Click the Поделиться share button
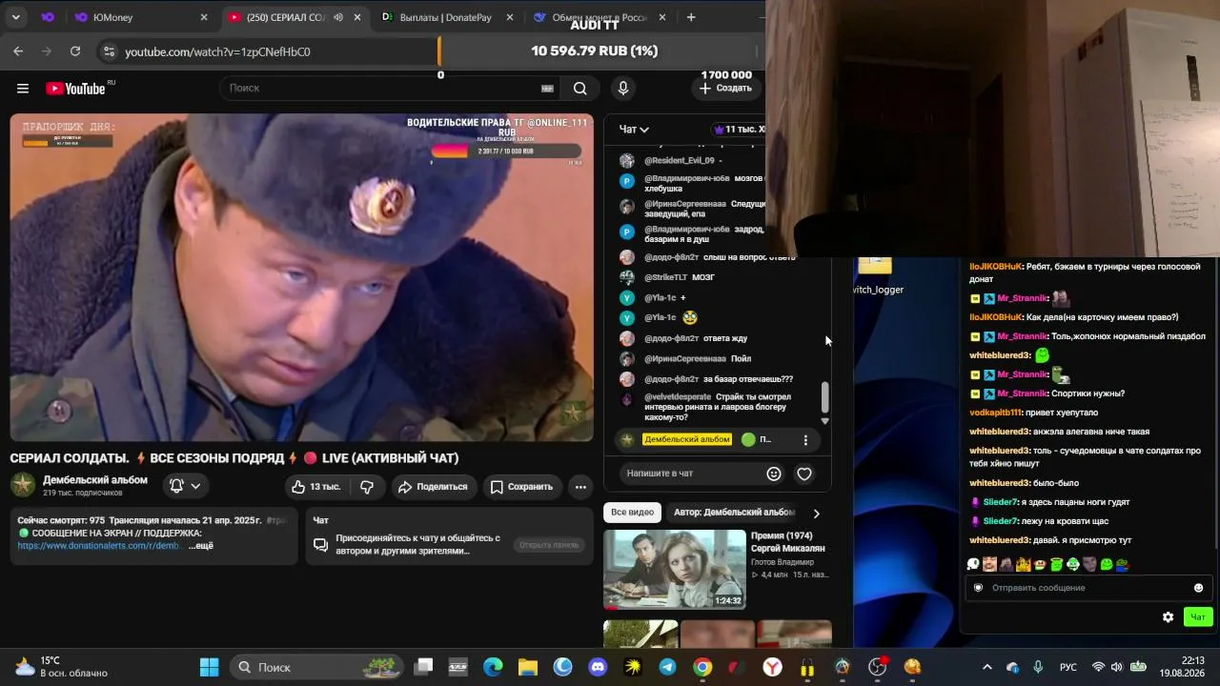The image size is (1220, 686). 433,487
